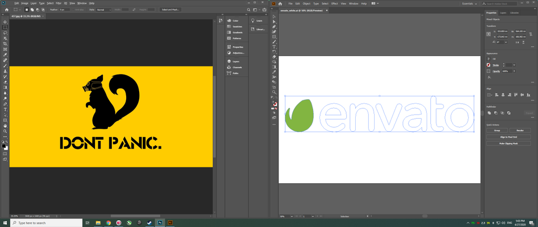The width and height of the screenshot is (538, 227).
Task: Open the Style dropdown set to Normal
Action: point(102,9)
